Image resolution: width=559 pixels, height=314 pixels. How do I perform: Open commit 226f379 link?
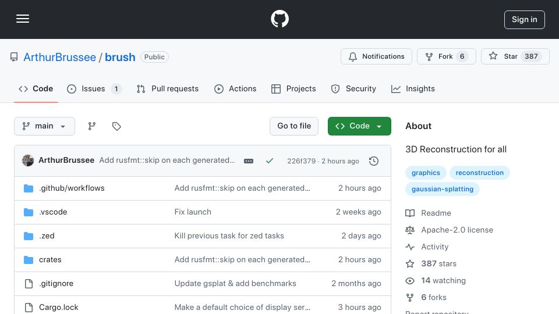(301, 161)
